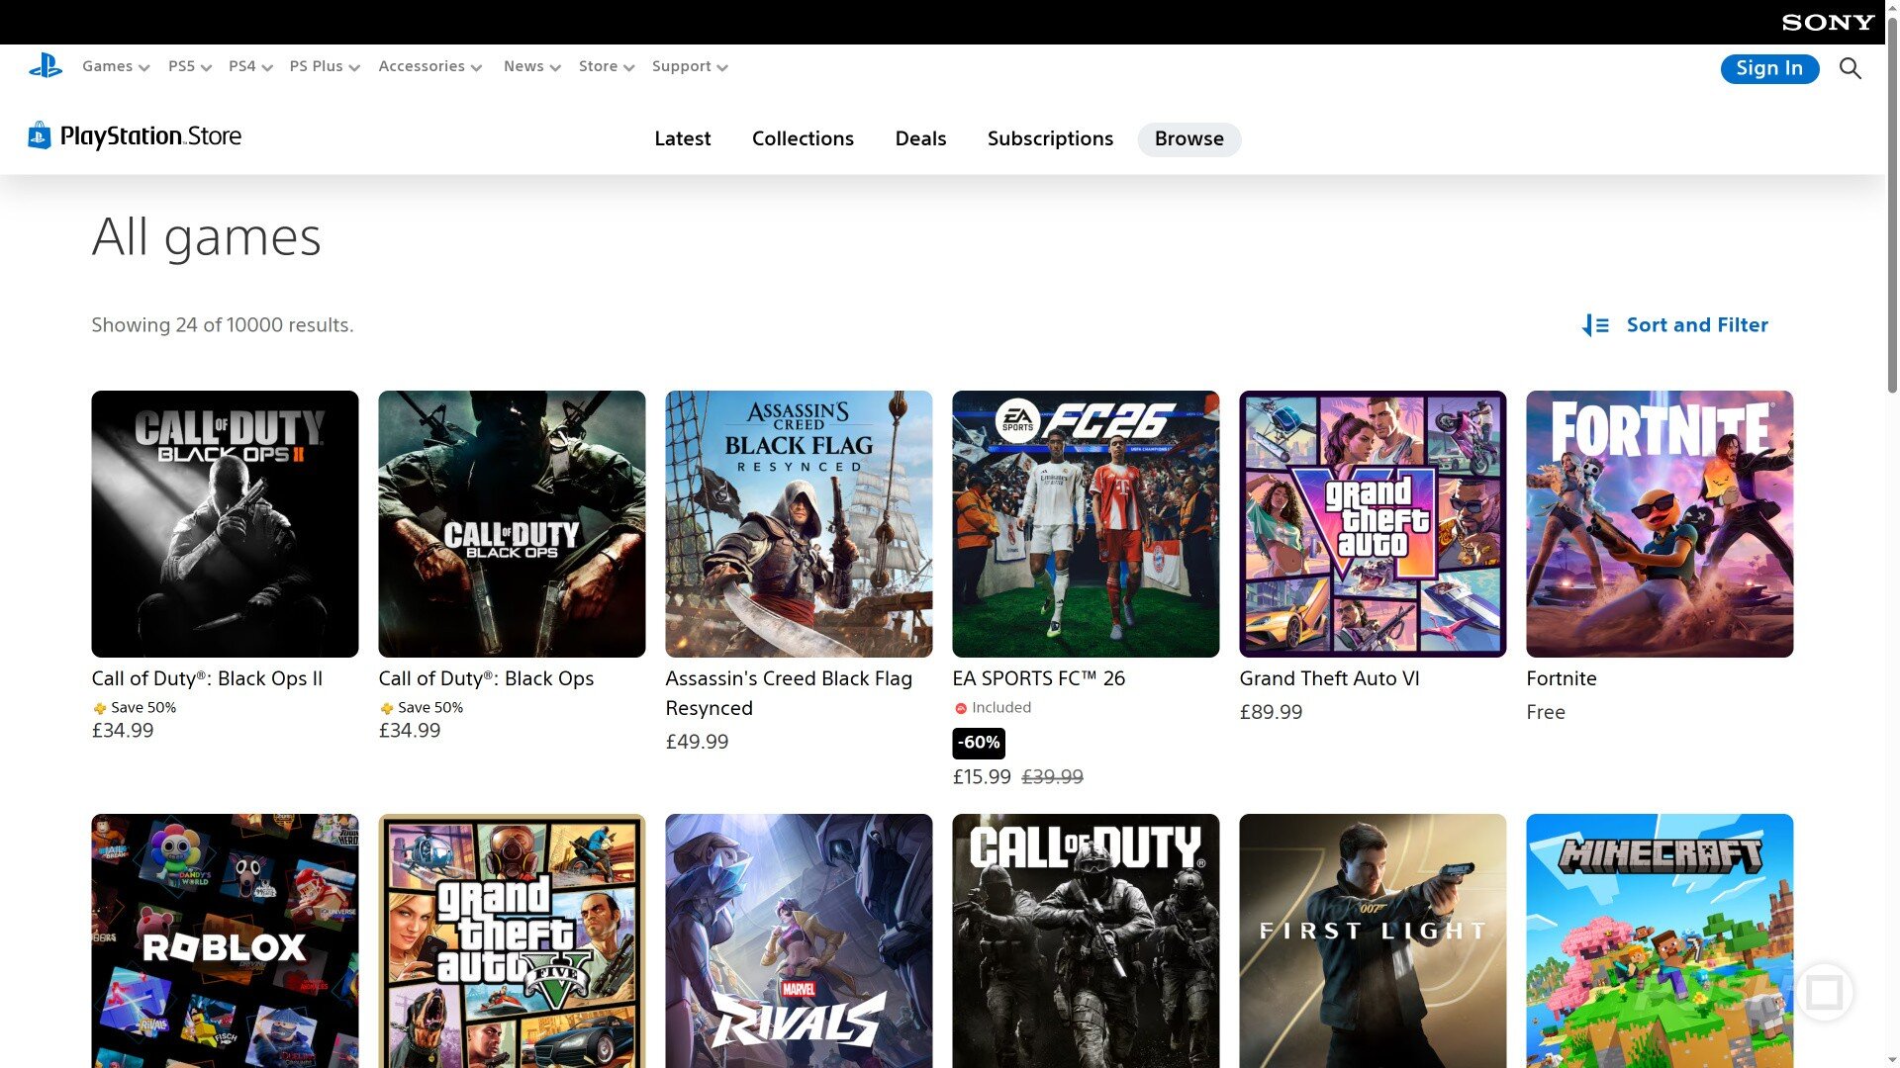Click the -60% discount badge on EA SPORTS FC 26
Viewport: 1900px width, 1068px height.
979,743
